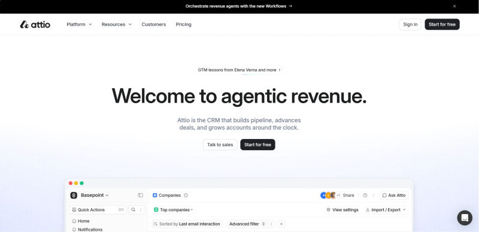Click the Import / Export download icon
This screenshot has height=232, width=479.
(368, 210)
